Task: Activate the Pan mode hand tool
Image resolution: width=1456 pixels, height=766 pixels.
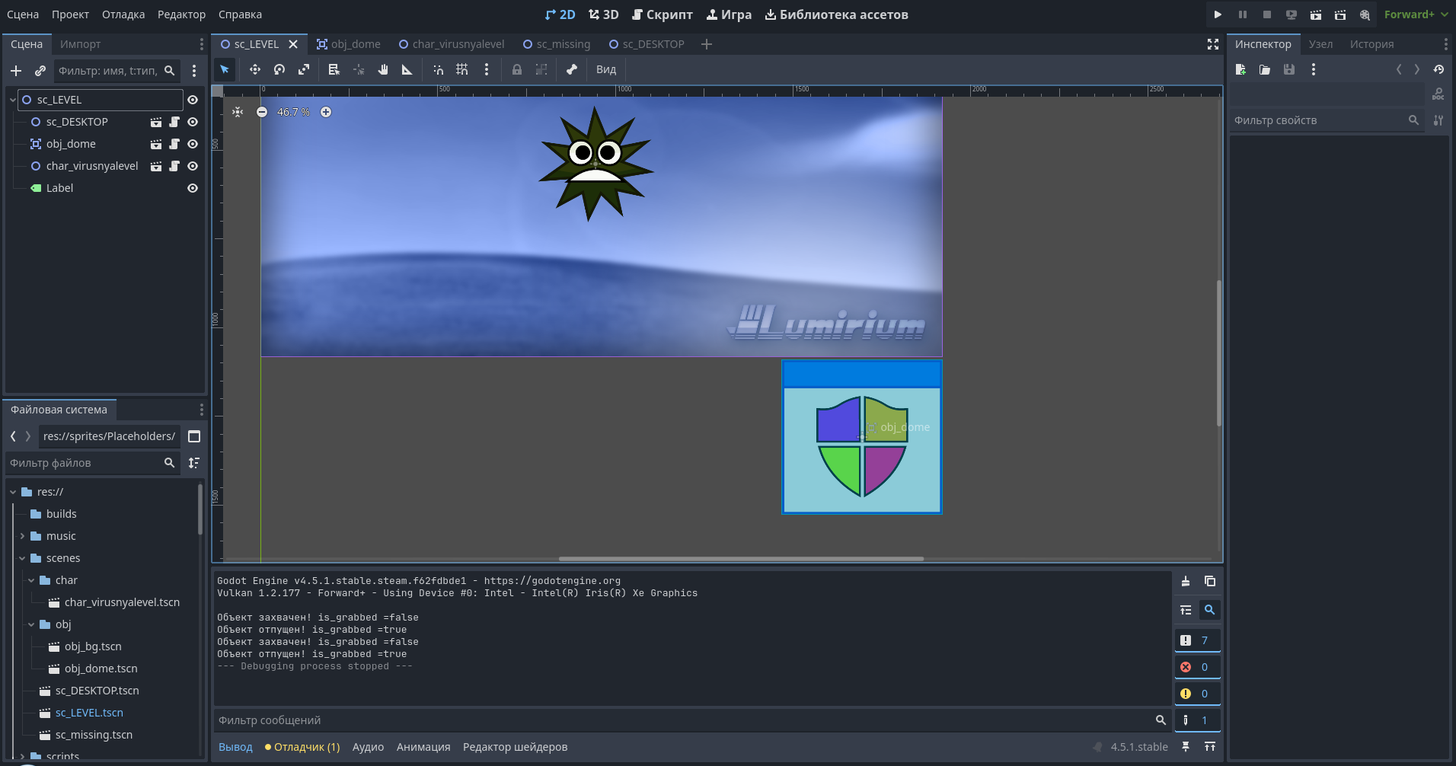Action: [383, 69]
